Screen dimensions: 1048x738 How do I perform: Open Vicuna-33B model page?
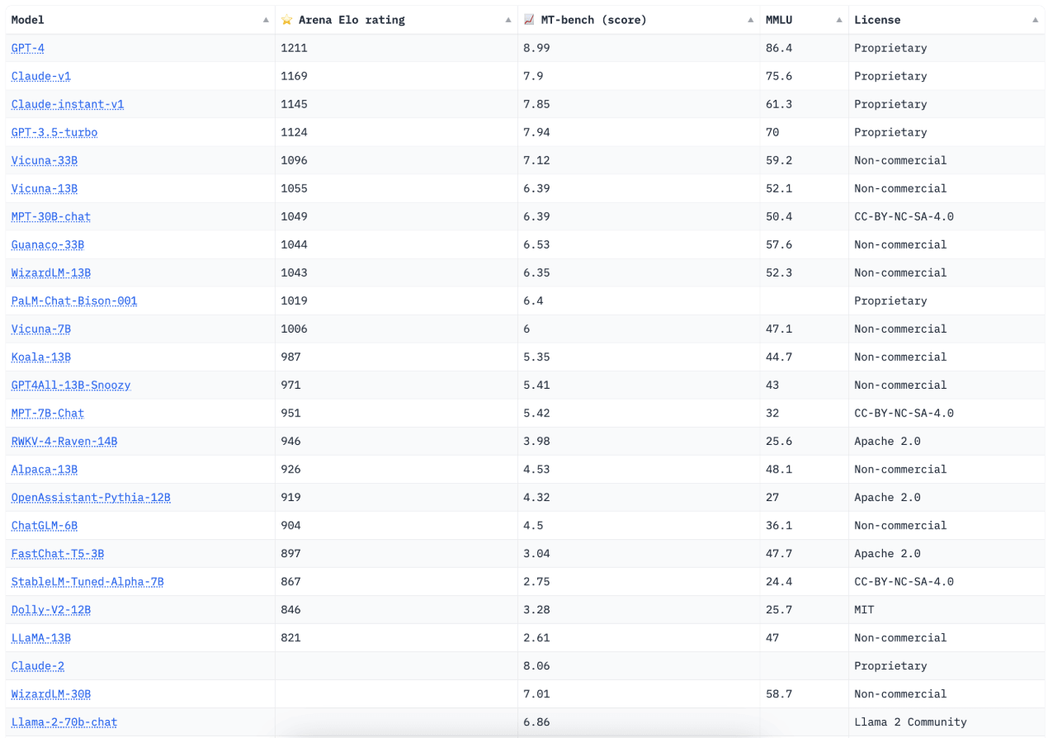45,160
